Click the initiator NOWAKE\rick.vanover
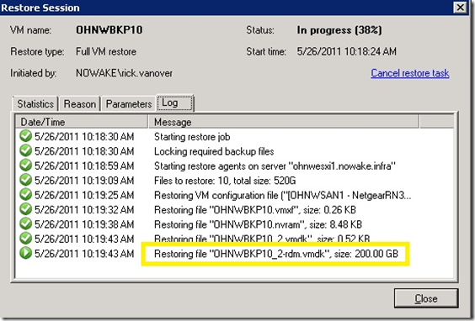Screen dimensions: 475x321 click(x=124, y=73)
